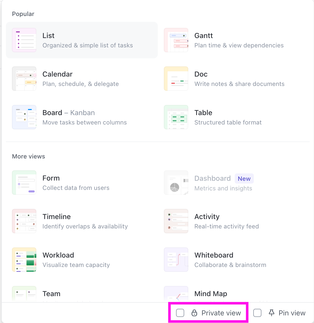The width and height of the screenshot is (314, 323).
Task: Click the Activity view icon
Action: pyautogui.click(x=176, y=221)
